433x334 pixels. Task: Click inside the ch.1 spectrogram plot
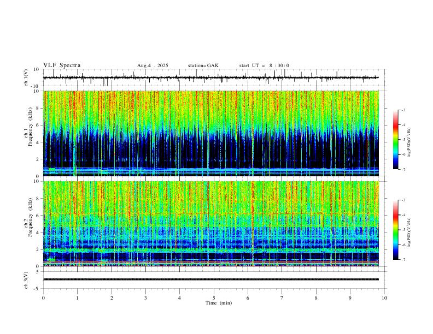point(211,133)
